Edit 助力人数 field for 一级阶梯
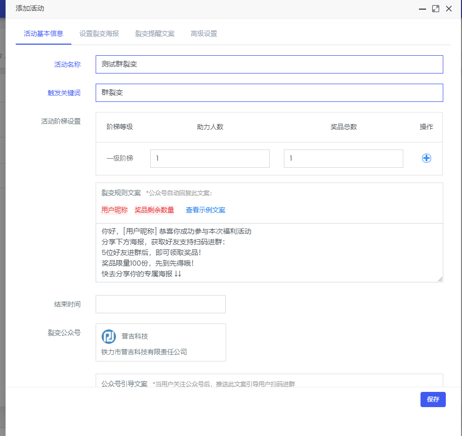The height and width of the screenshot is (436, 462). 210,159
